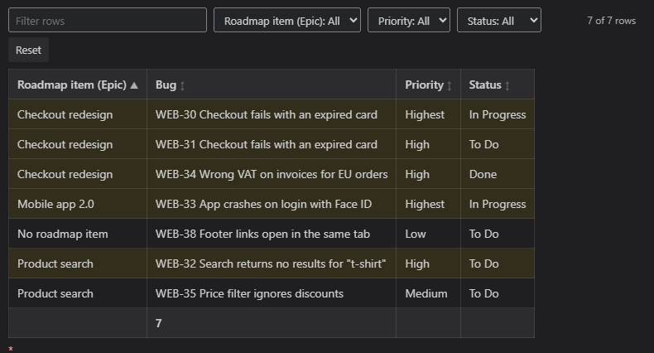Click the Mobile app 2.0 epic cell

click(x=78, y=204)
